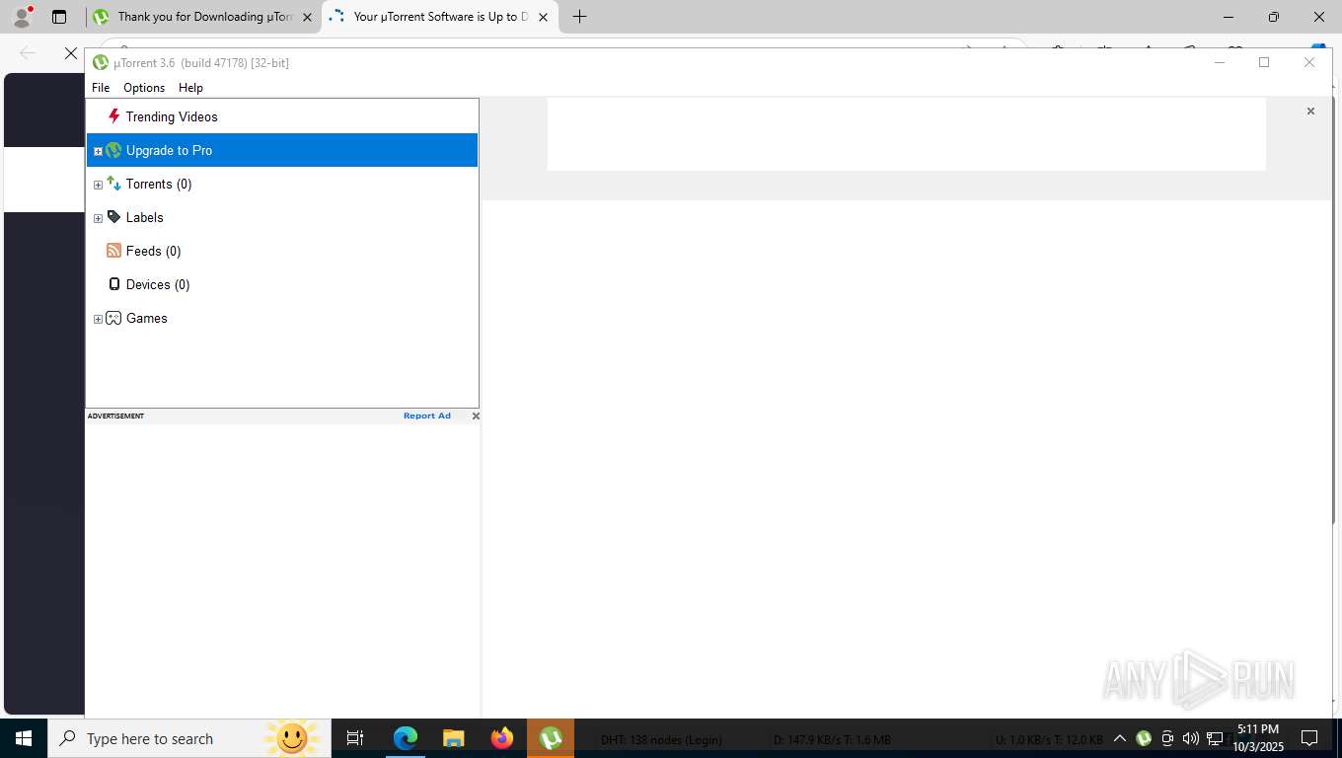This screenshot has width=1342, height=758.
Task: Expand the Labels tree node
Action: 98,218
